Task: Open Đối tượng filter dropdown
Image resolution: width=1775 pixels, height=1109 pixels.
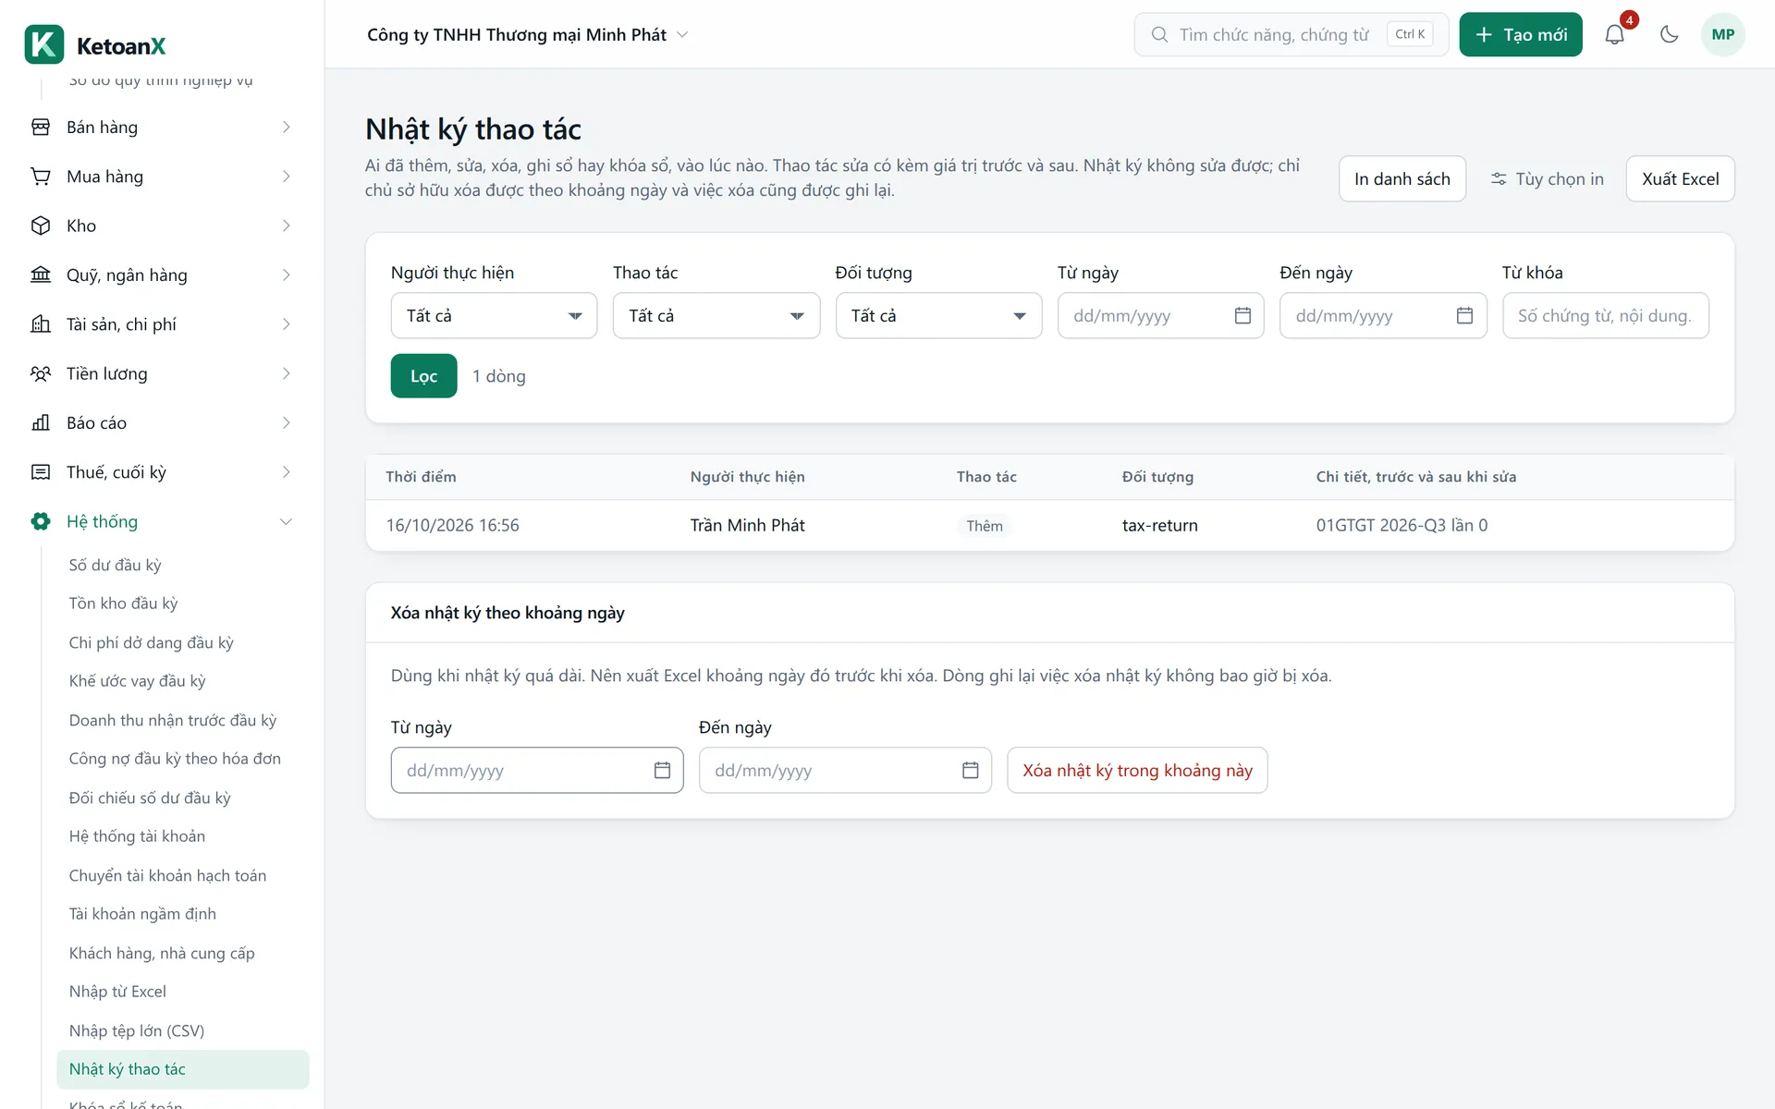Action: tap(938, 316)
